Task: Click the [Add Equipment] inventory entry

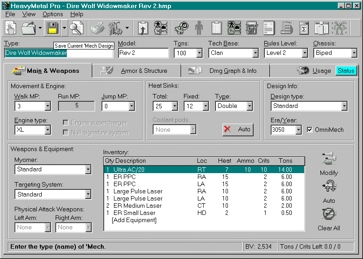Action: tap(134, 220)
